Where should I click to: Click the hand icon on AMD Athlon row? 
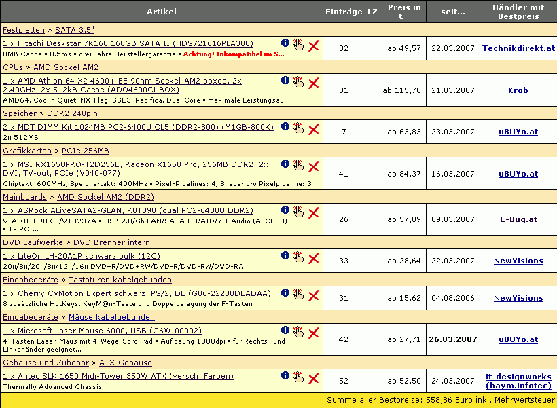point(298,81)
